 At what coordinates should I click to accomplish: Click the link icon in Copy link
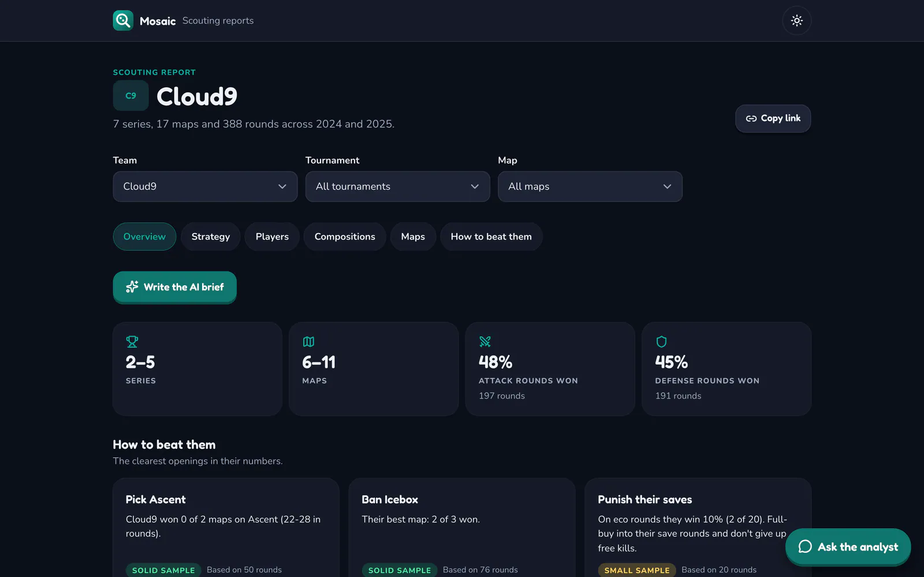[751, 119]
